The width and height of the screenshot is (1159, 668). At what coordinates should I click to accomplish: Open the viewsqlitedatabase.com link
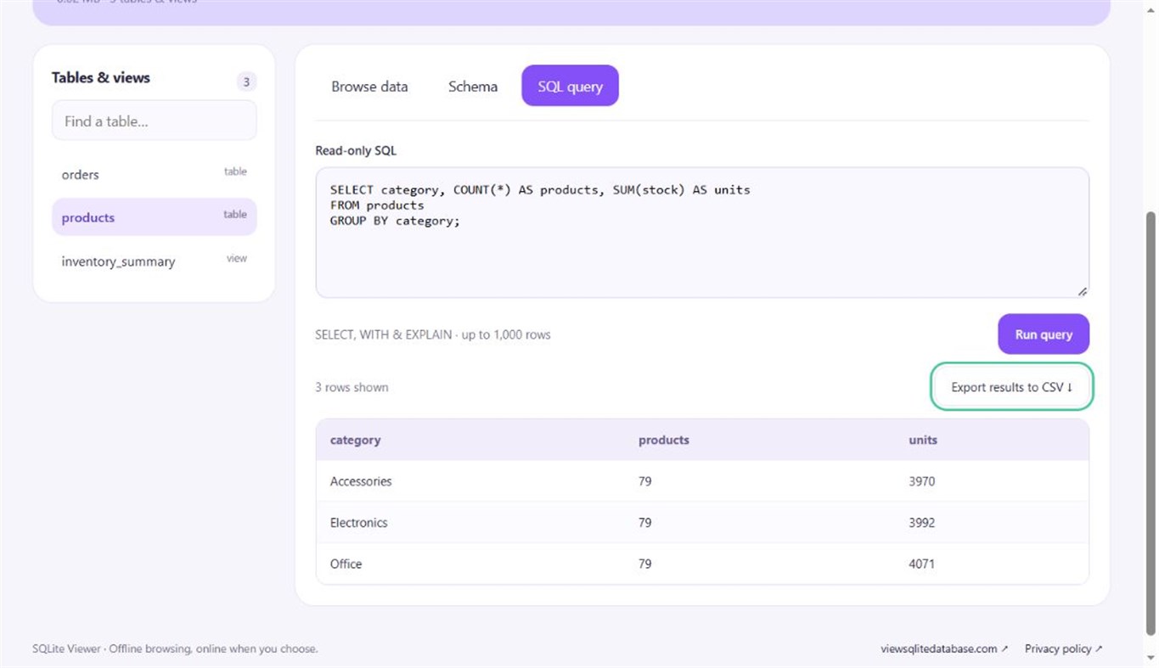[x=944, y=648]
